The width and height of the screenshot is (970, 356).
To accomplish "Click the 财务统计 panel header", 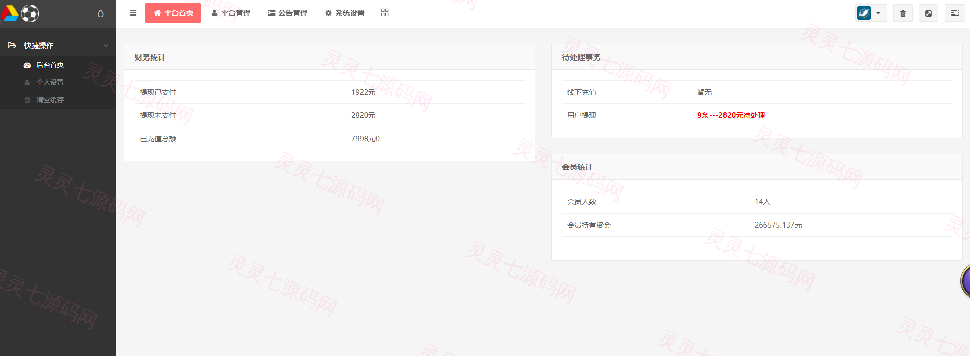I will pos(329,57).
